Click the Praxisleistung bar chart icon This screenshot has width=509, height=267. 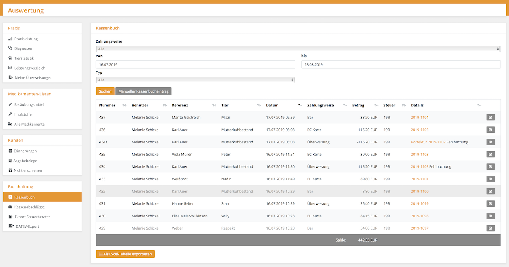click(x=10, y=39)
